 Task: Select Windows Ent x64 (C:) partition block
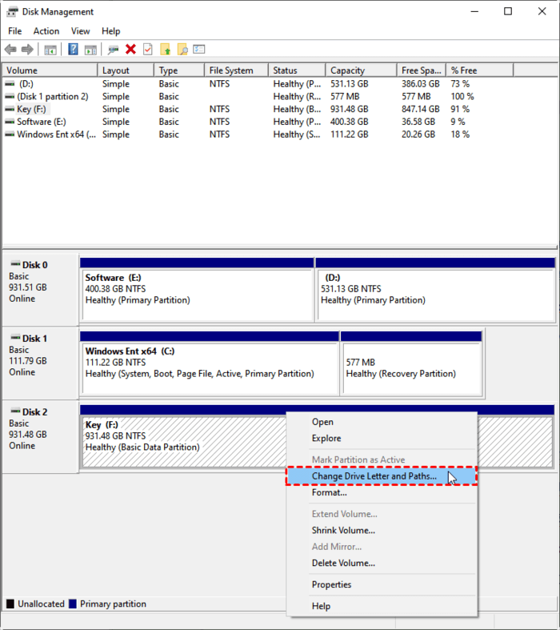click(210, 362)
